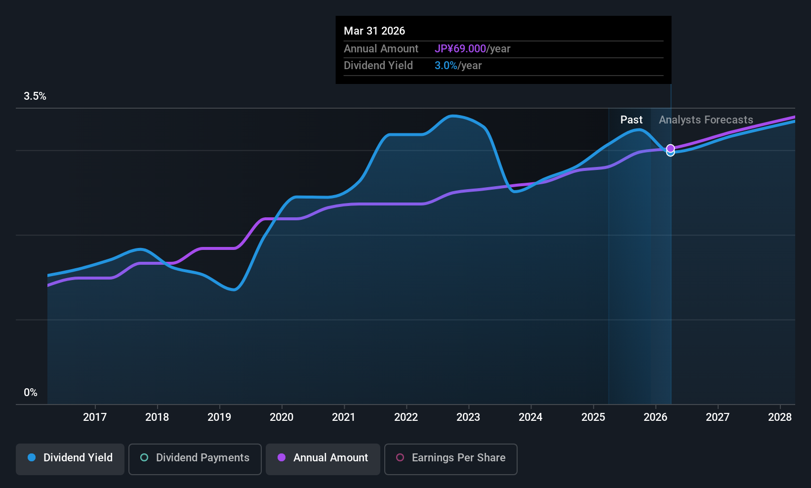Click the 3.5% y-axis label

(x=35, y=96)
